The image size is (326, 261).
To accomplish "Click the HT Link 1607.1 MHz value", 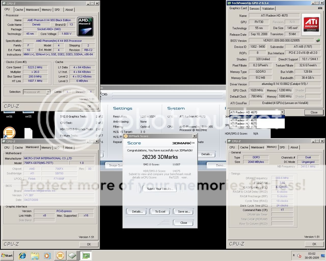I will [35, 81].
